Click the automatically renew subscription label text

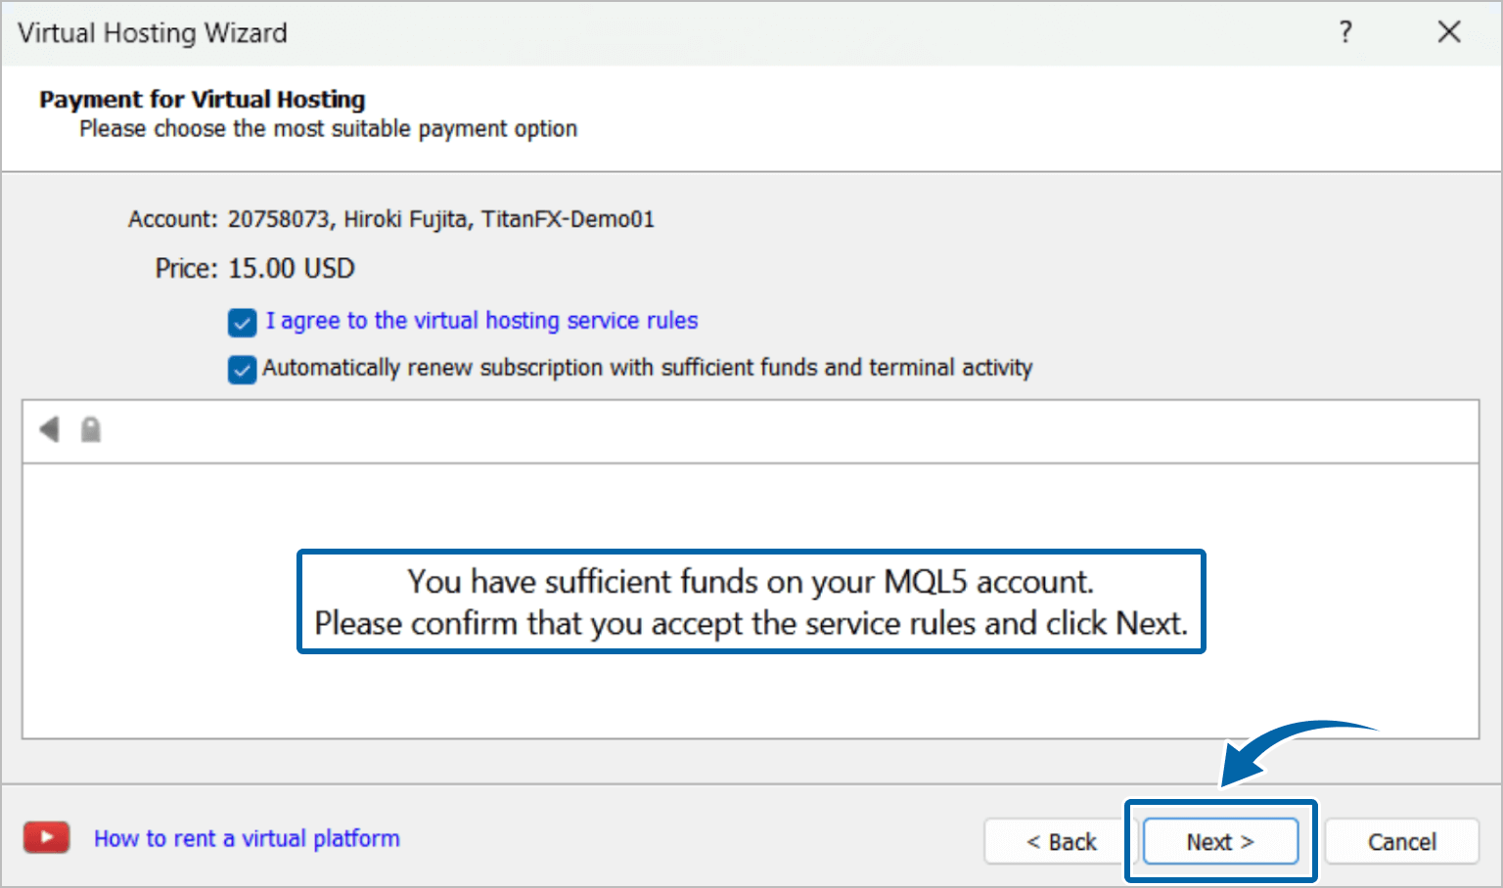[647, 368]
